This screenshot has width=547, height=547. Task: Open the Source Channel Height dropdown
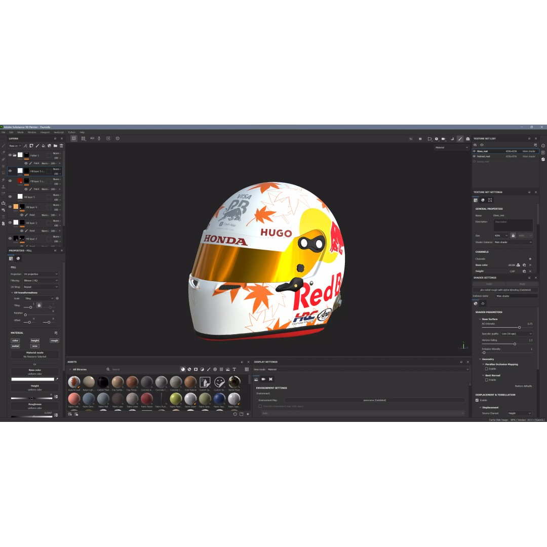pyautogui.click(x=519, y=413)
